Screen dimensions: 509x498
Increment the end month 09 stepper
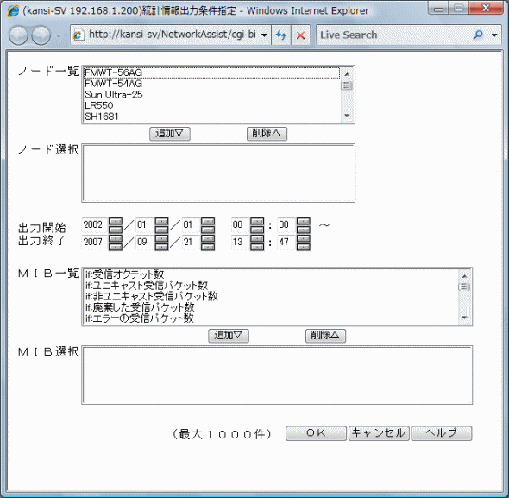161,239
